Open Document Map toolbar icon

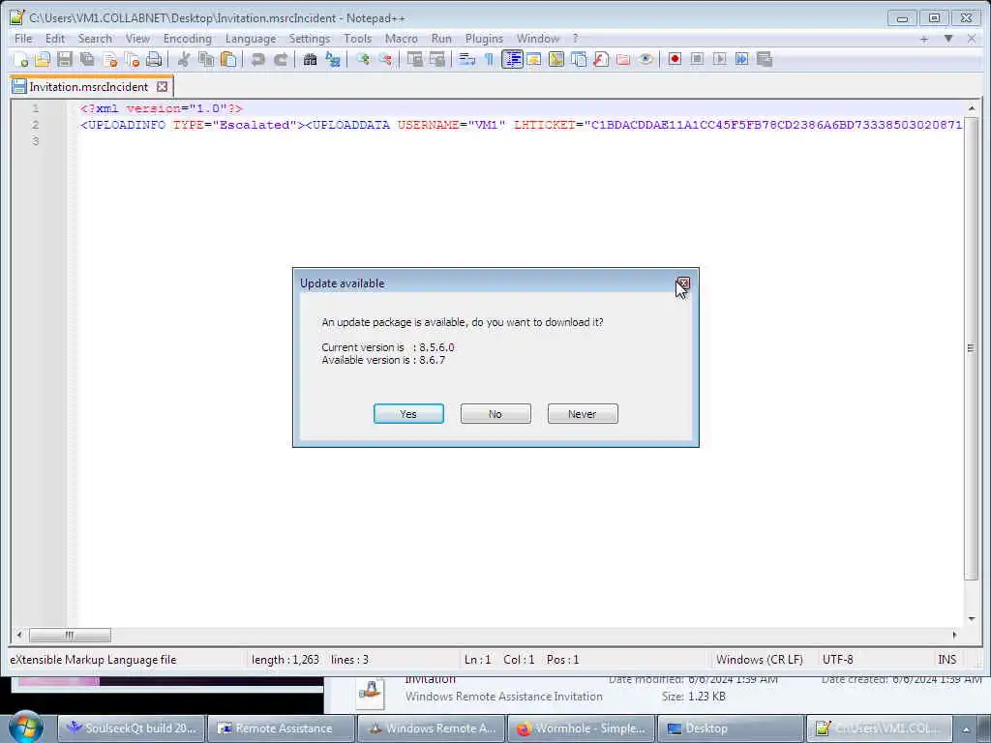[x=556, y=59]
